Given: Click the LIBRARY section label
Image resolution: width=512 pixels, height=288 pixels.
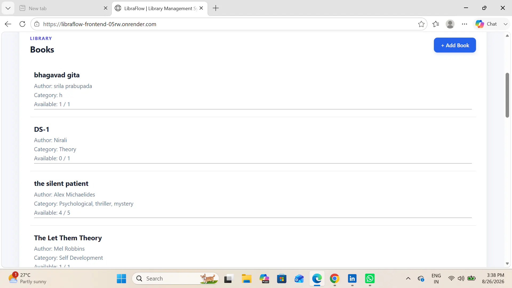Looking at the screenshot, I should (41, 38).
